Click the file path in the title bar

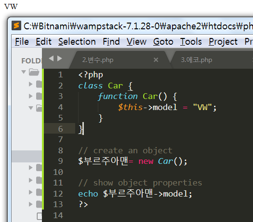click(x=138, y=26)
